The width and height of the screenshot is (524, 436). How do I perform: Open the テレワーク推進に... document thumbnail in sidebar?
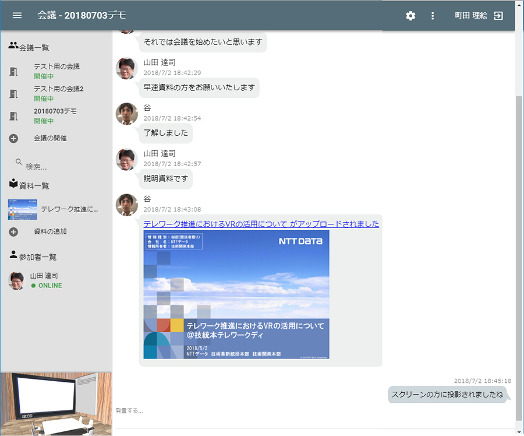coord(23,209)
